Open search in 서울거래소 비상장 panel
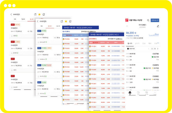The height and width of the screenshot is (113, 172). point(148,20)
